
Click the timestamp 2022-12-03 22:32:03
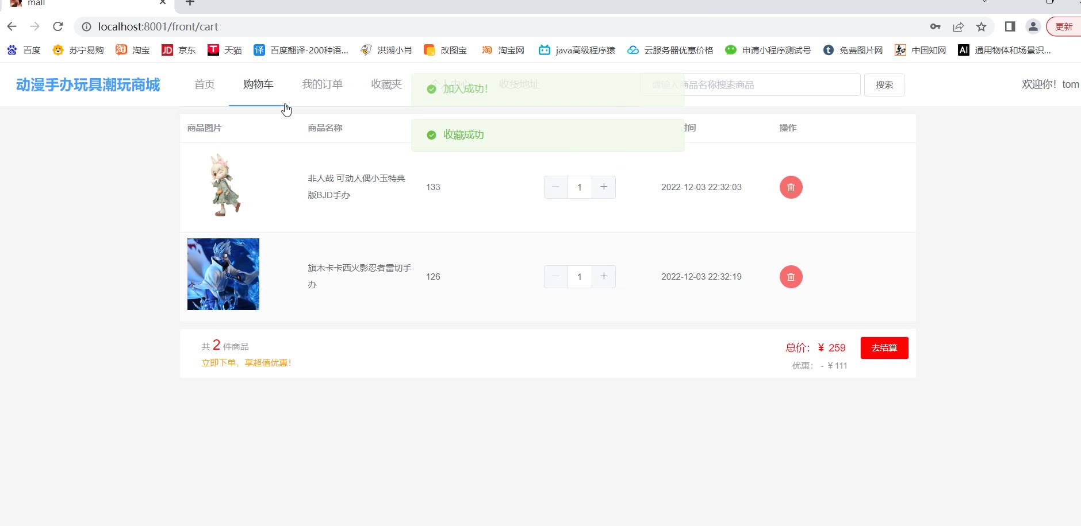coord(701,187)
